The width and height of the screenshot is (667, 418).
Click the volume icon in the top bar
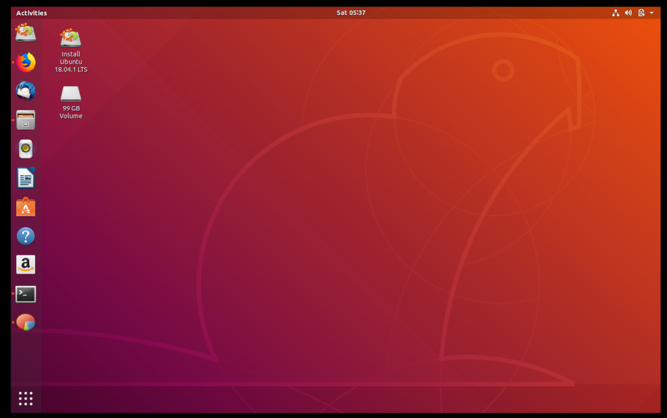629,12
